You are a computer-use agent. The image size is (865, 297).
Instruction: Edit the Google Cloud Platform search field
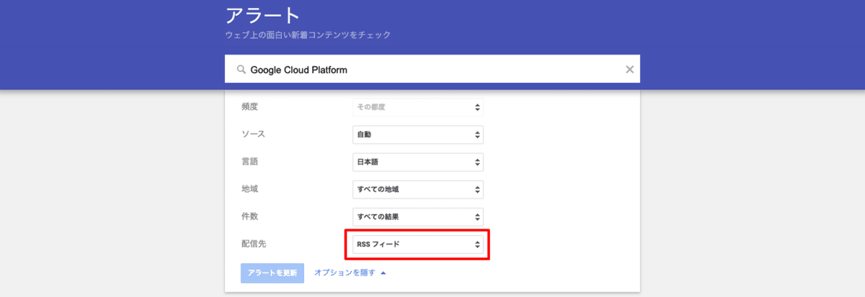point(432,70)
